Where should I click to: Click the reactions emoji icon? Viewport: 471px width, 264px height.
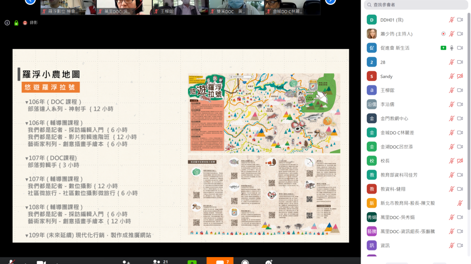[269, 262]
